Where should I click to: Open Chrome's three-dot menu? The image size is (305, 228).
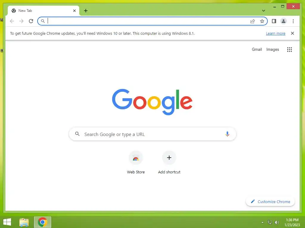tap(293, 21)
